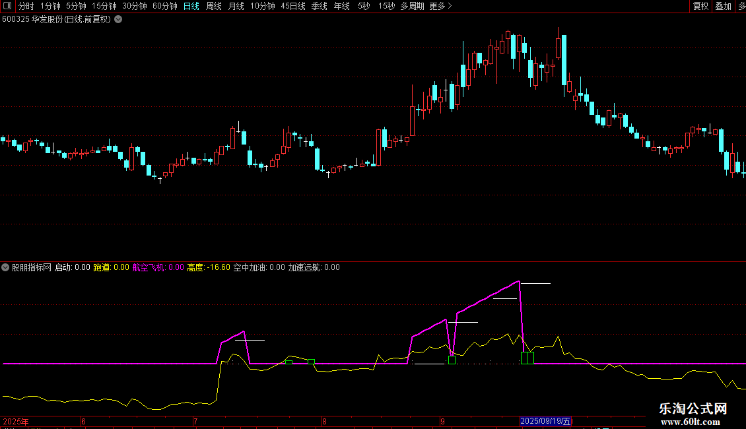Viewport: 746px width, 429px height.
Task: Click the month 6 marker on time axis
Action: click(x=83, y=421)
